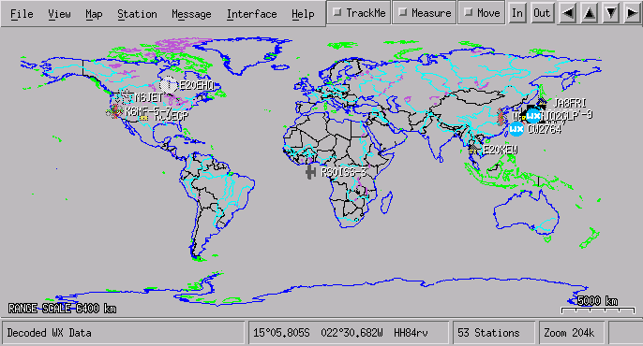
Task: Click the E20KEW callsign label
Action: pos(501,150)
